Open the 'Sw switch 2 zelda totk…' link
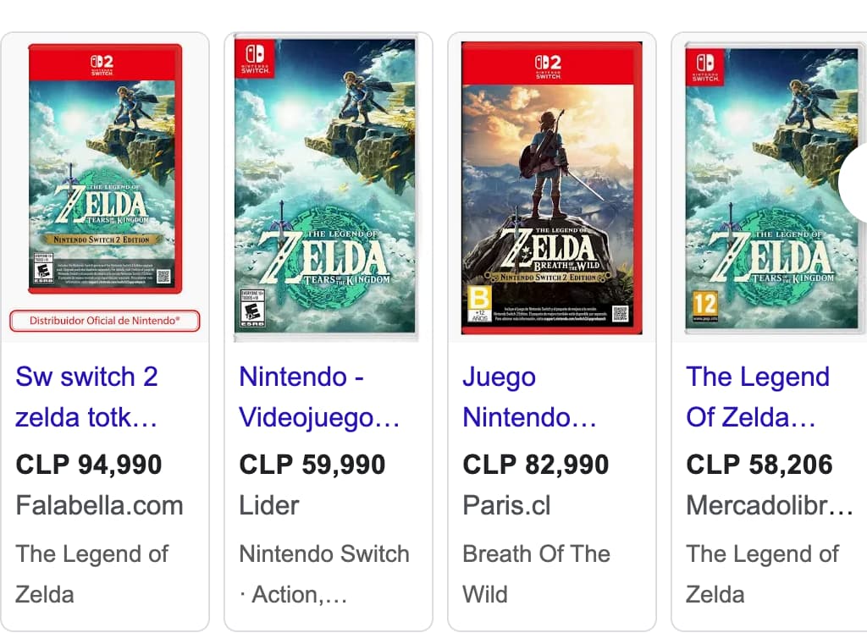 point(86,397)
